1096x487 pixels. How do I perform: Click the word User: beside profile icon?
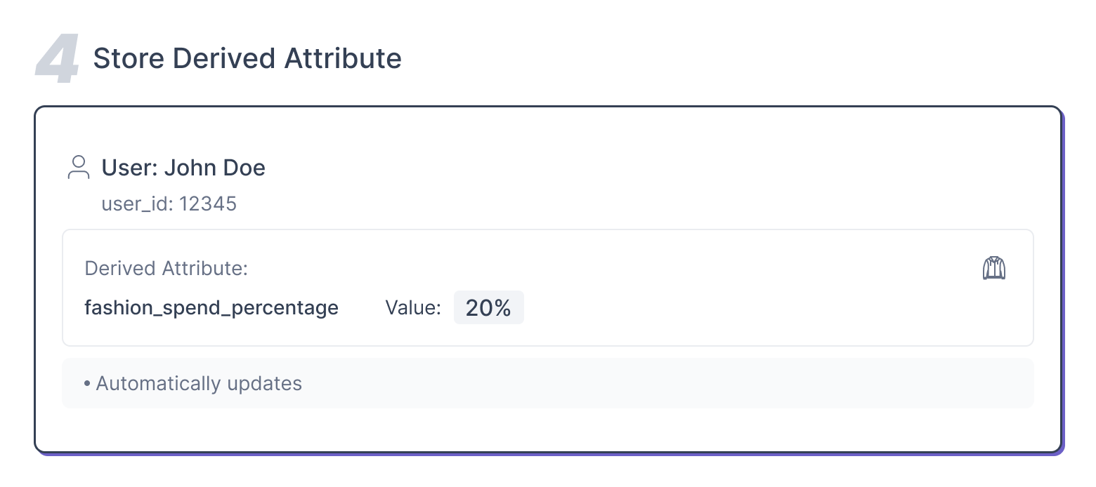(130, 168)
